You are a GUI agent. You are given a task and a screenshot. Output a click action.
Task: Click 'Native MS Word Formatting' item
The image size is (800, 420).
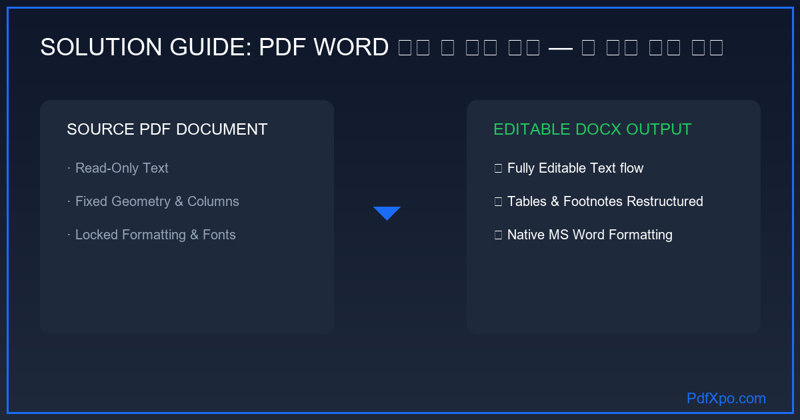tap(583, 235)
